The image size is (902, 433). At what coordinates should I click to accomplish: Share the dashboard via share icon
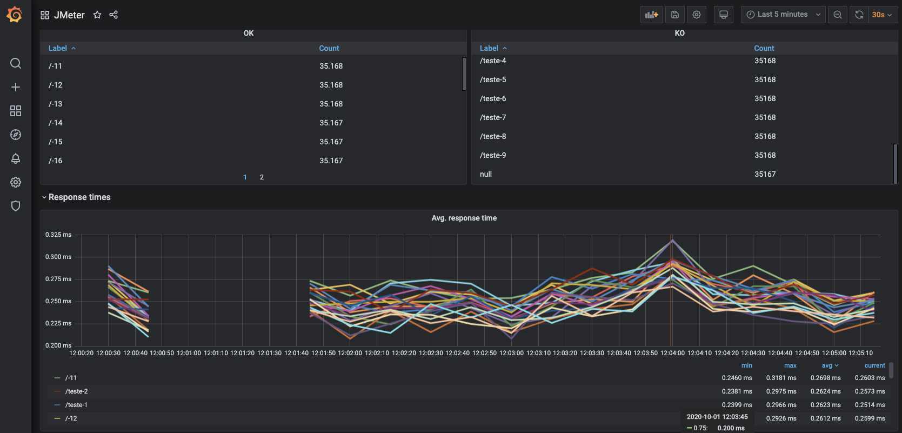tap(113, 15)
